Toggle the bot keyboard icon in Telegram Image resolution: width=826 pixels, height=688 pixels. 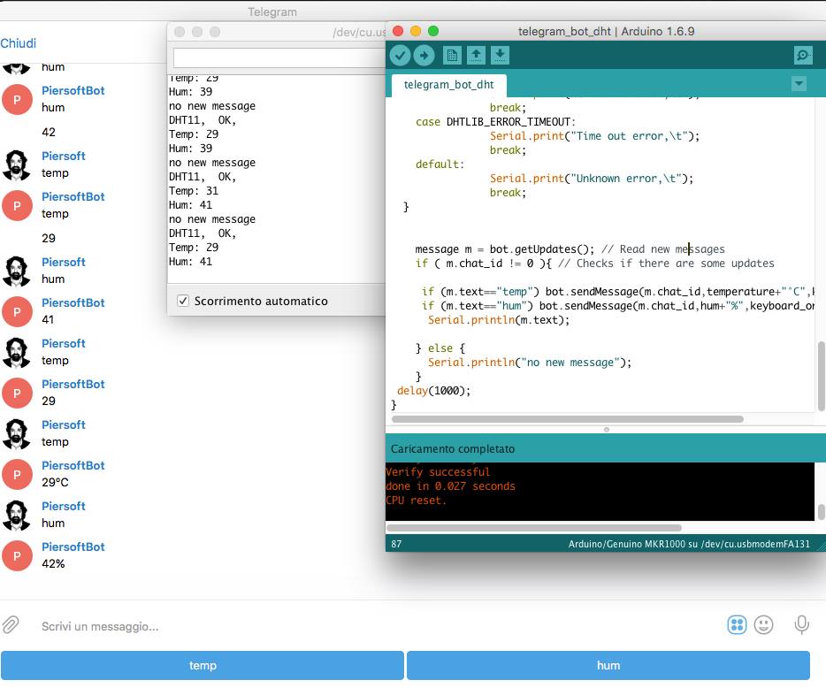tap(737, 625)
